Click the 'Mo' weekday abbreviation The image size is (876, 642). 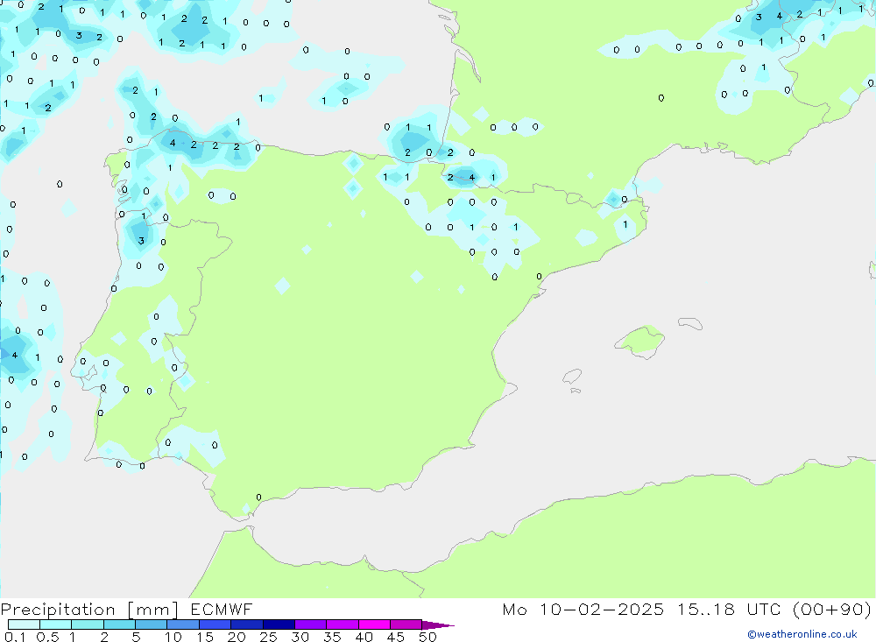514,609
